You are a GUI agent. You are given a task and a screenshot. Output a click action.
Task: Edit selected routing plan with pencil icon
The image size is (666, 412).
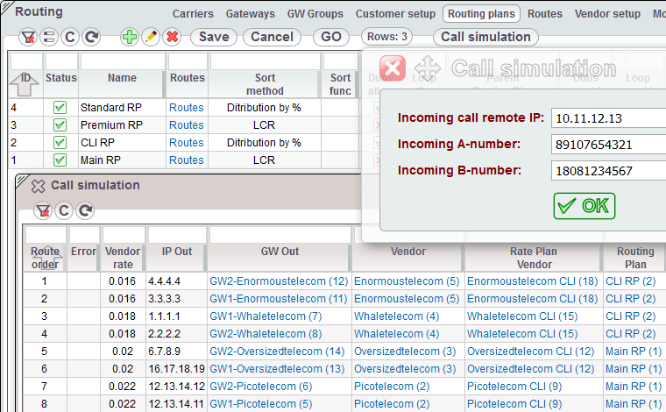click(151, 38)
